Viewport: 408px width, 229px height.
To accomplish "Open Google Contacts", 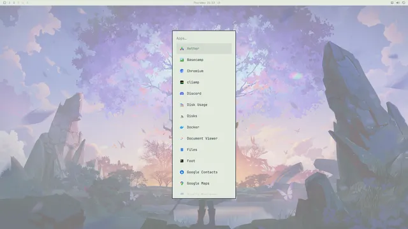I will pos(204,172).
